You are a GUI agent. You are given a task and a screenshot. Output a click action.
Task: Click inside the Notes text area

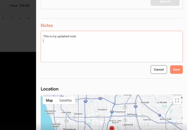112,47
